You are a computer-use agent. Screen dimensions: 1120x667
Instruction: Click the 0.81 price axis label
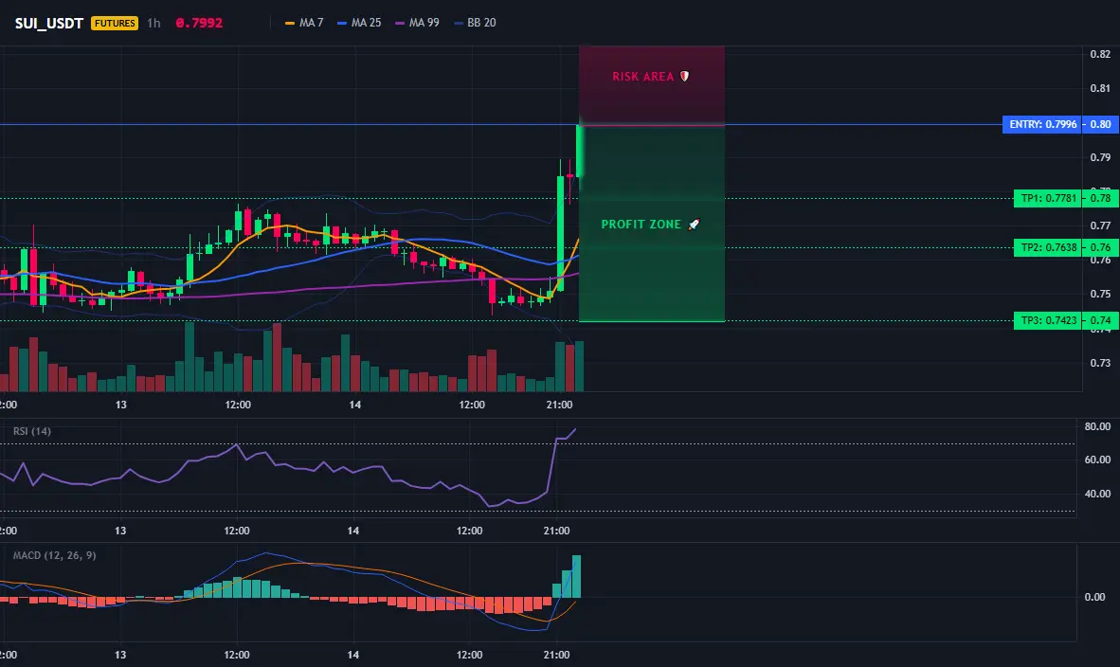[x=1101, y=88]
